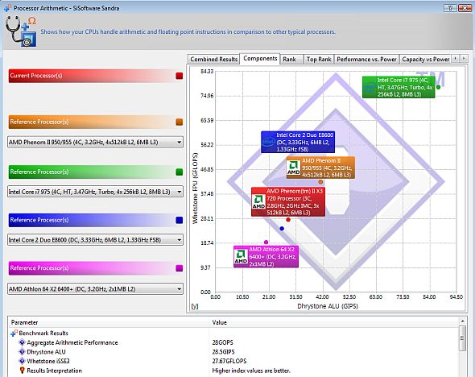
Task: Select the Components tab
Action: click(260, 59)
